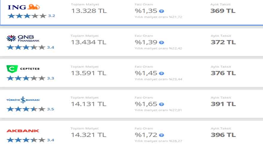Click the 13.591 TL total cost for CEPTETEB
This screenshot has width=263, height=148.
tap(88, 73)
